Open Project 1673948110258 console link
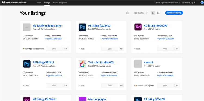 pos(54,39)
